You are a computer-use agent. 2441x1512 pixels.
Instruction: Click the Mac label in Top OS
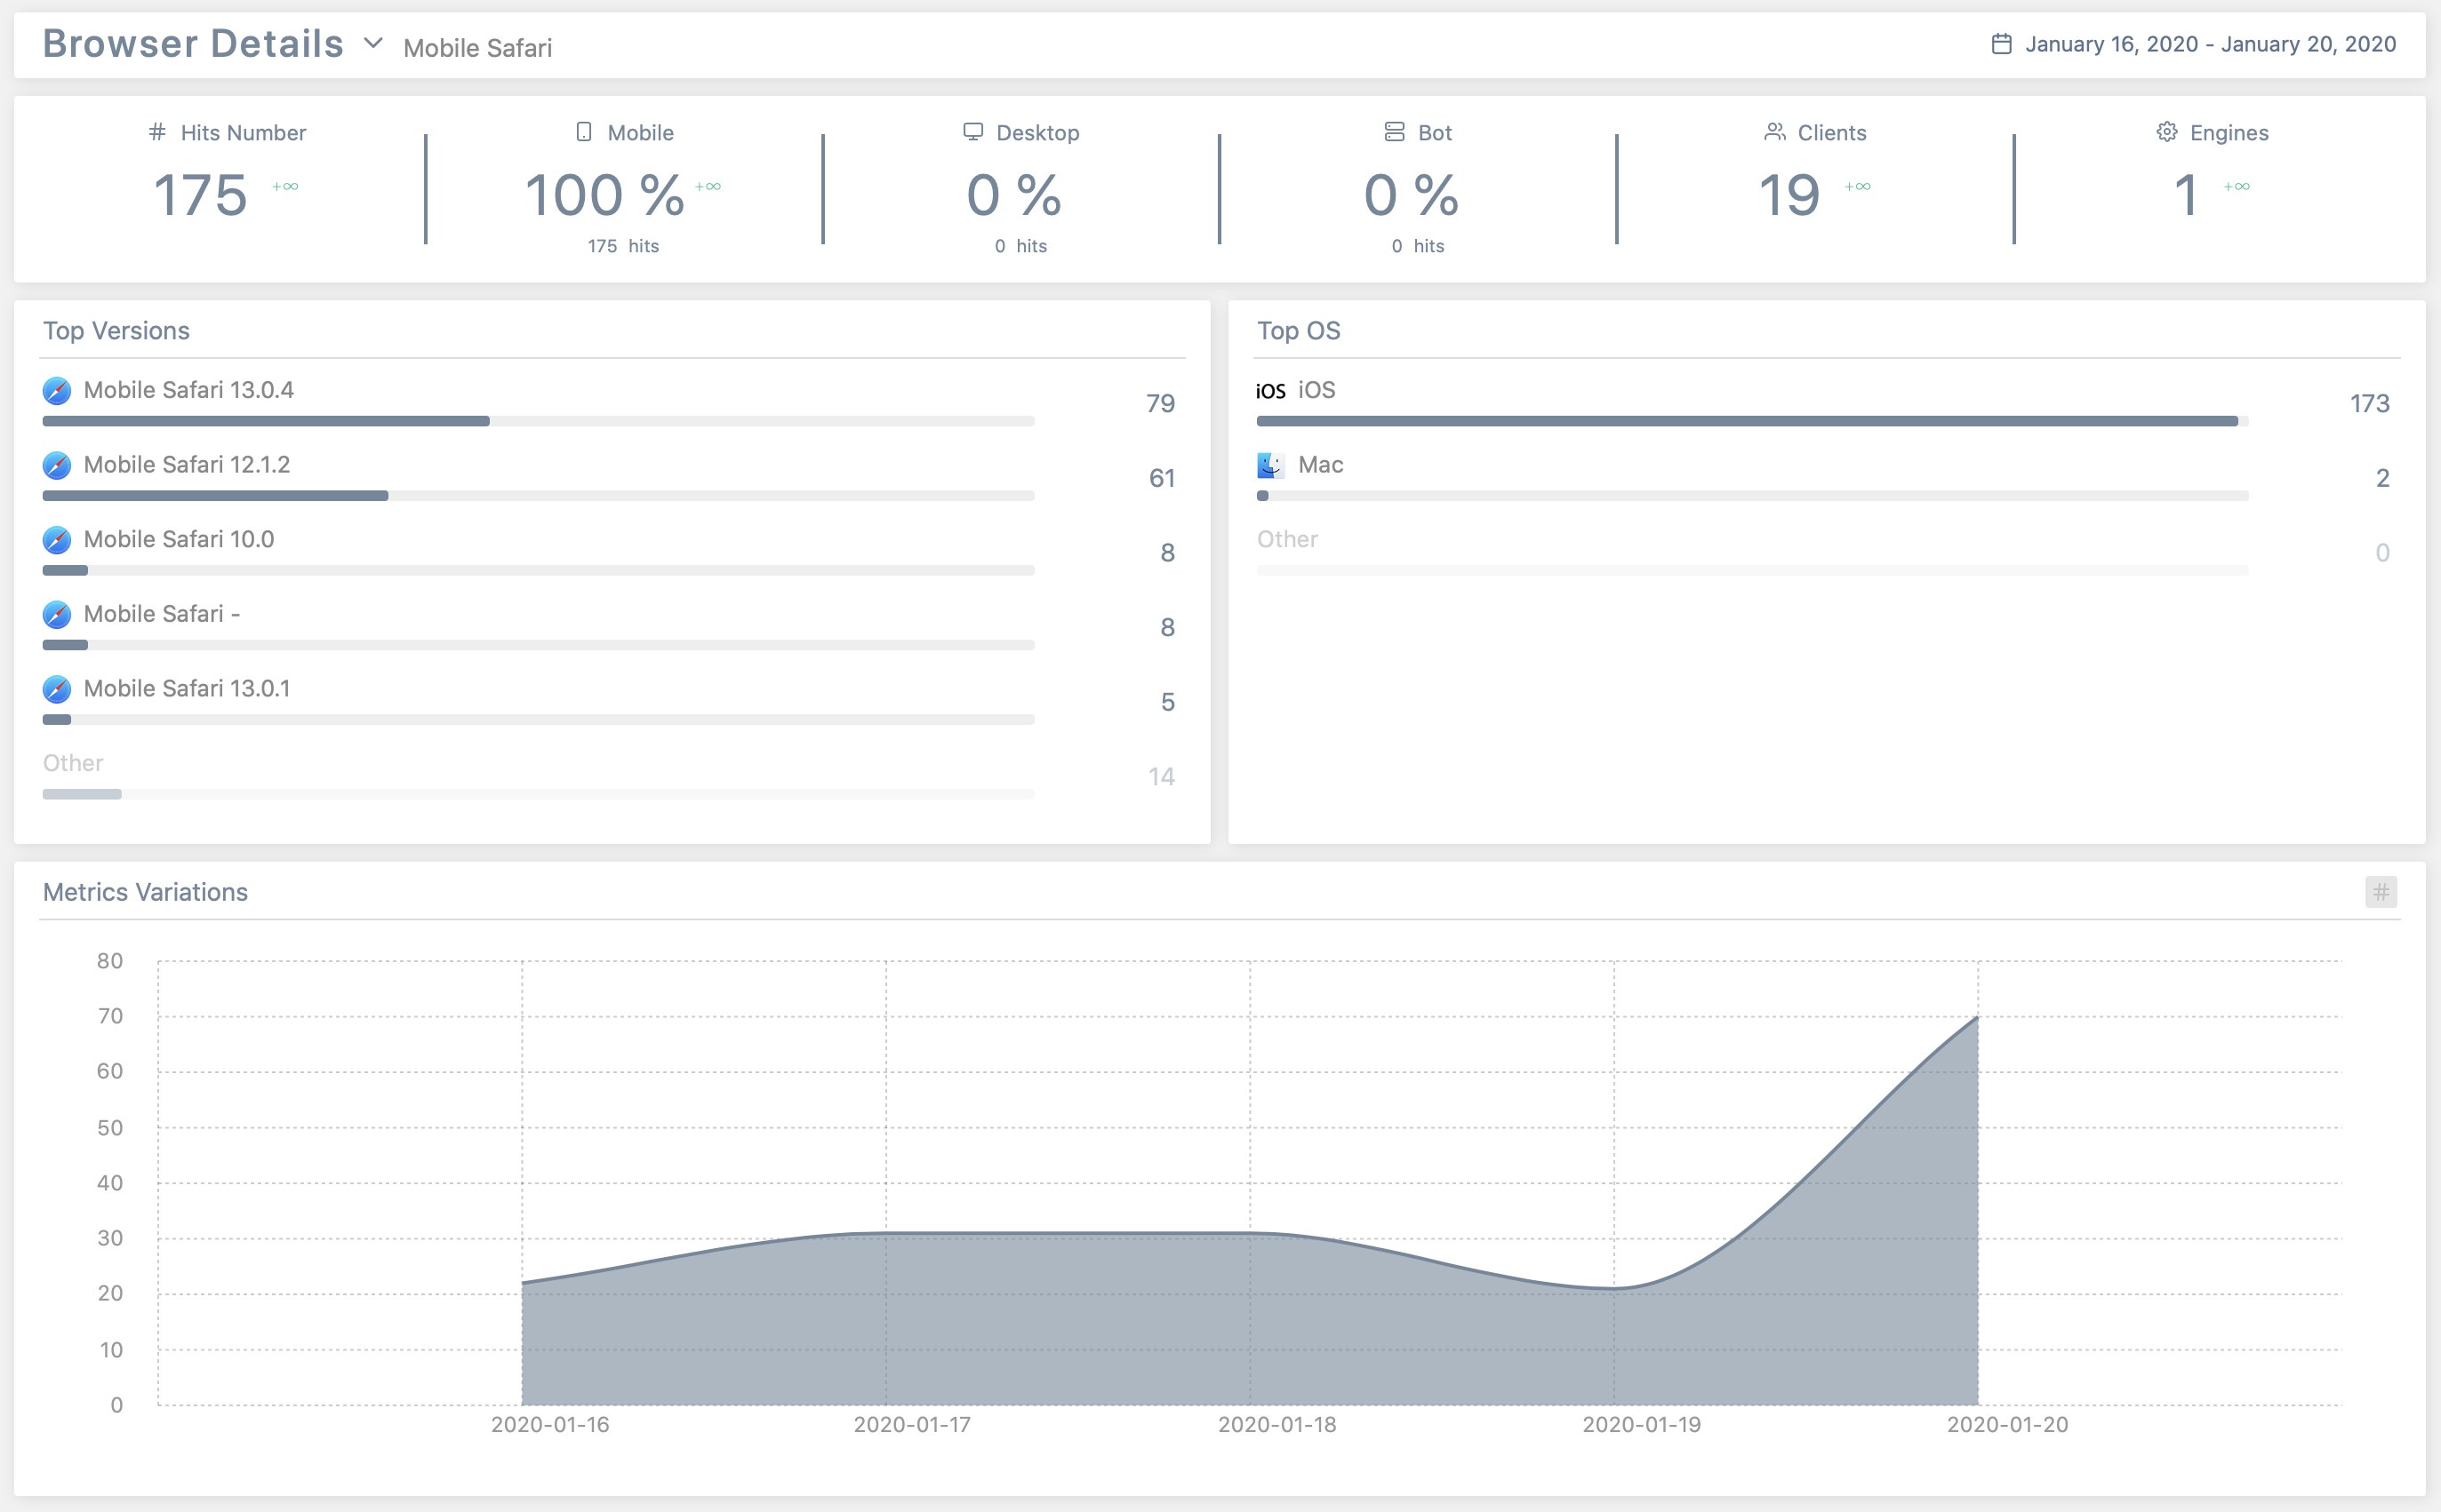pyautogui.click(x=1321, y=465)
